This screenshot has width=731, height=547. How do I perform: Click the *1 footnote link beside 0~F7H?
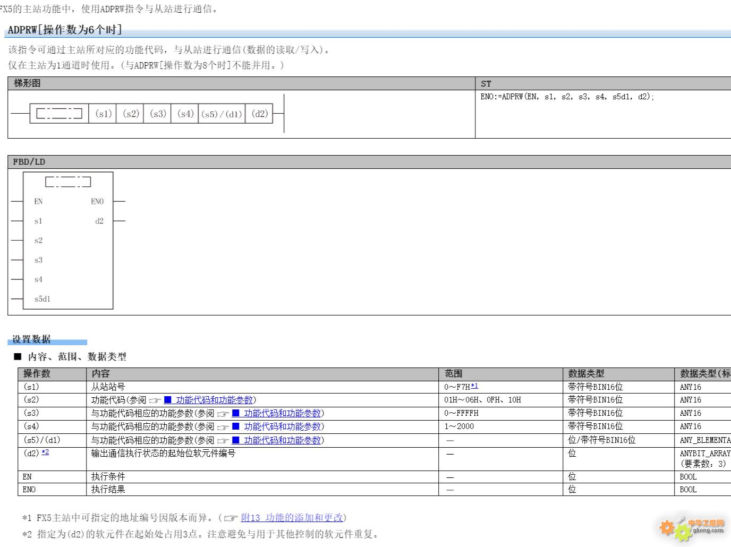[474, 386]
